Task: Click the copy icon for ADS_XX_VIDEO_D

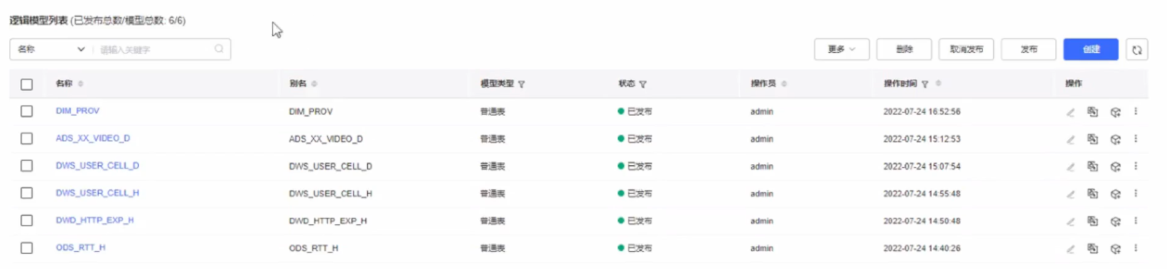Action: (x=1092, y=139)
